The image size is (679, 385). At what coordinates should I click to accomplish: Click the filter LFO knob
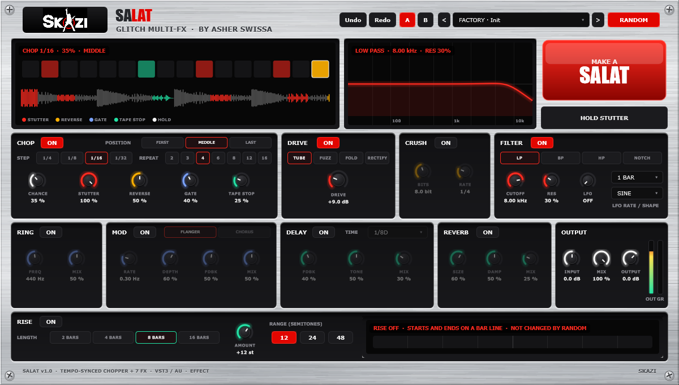[x=588, y=181]
